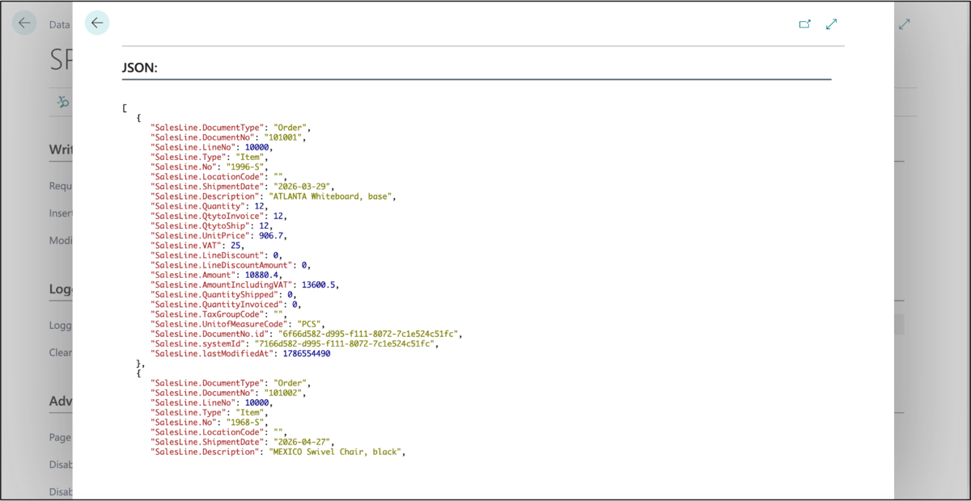Click the DocumentType "Order" line above "101002"
971x501 pixels.
[231, 383]
